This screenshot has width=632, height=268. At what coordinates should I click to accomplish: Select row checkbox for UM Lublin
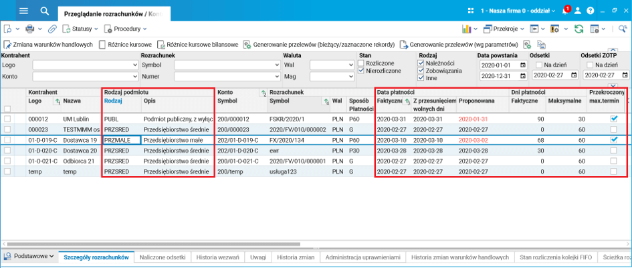coord(7,119)
